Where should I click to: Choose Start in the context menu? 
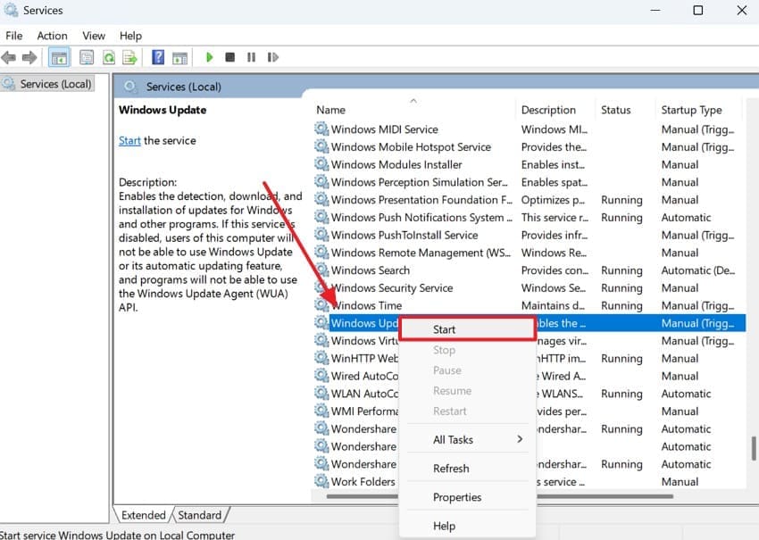click(468, 329)
